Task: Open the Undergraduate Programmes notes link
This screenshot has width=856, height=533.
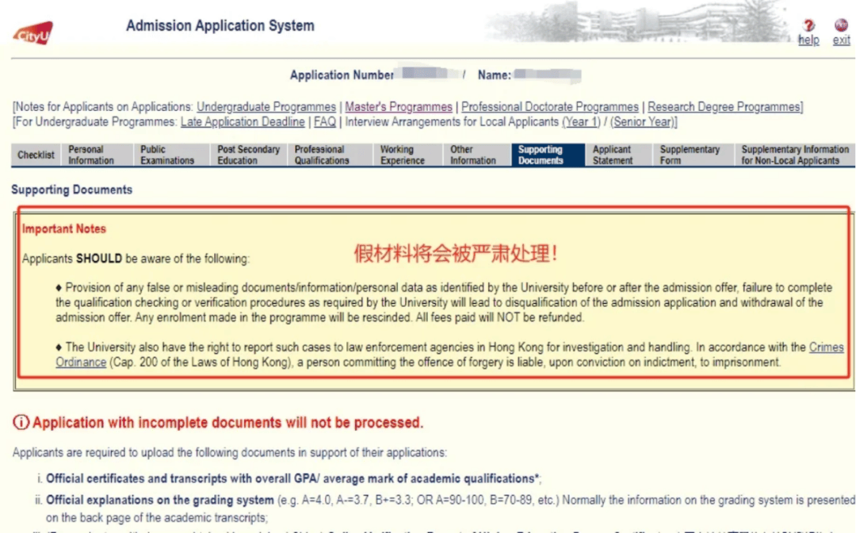Action: point(266,107)
